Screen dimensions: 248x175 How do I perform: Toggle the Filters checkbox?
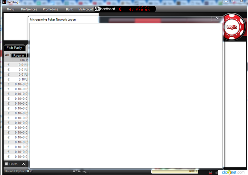(6, 164)
